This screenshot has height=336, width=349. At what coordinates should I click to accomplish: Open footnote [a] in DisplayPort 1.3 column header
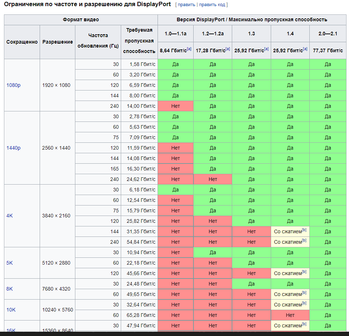pyautogui.click(x=266, y=49)
